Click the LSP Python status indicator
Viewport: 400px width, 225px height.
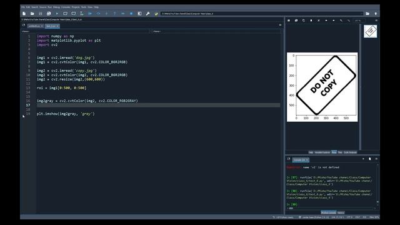tap(283, 217)
